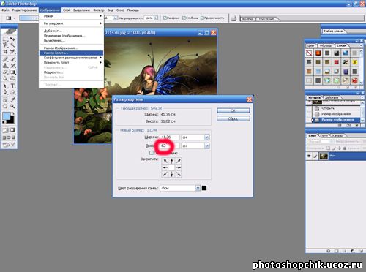The image size is (366, 272).
Task: Select the Zoom magnifier tool
Action: tap(12, 106)
